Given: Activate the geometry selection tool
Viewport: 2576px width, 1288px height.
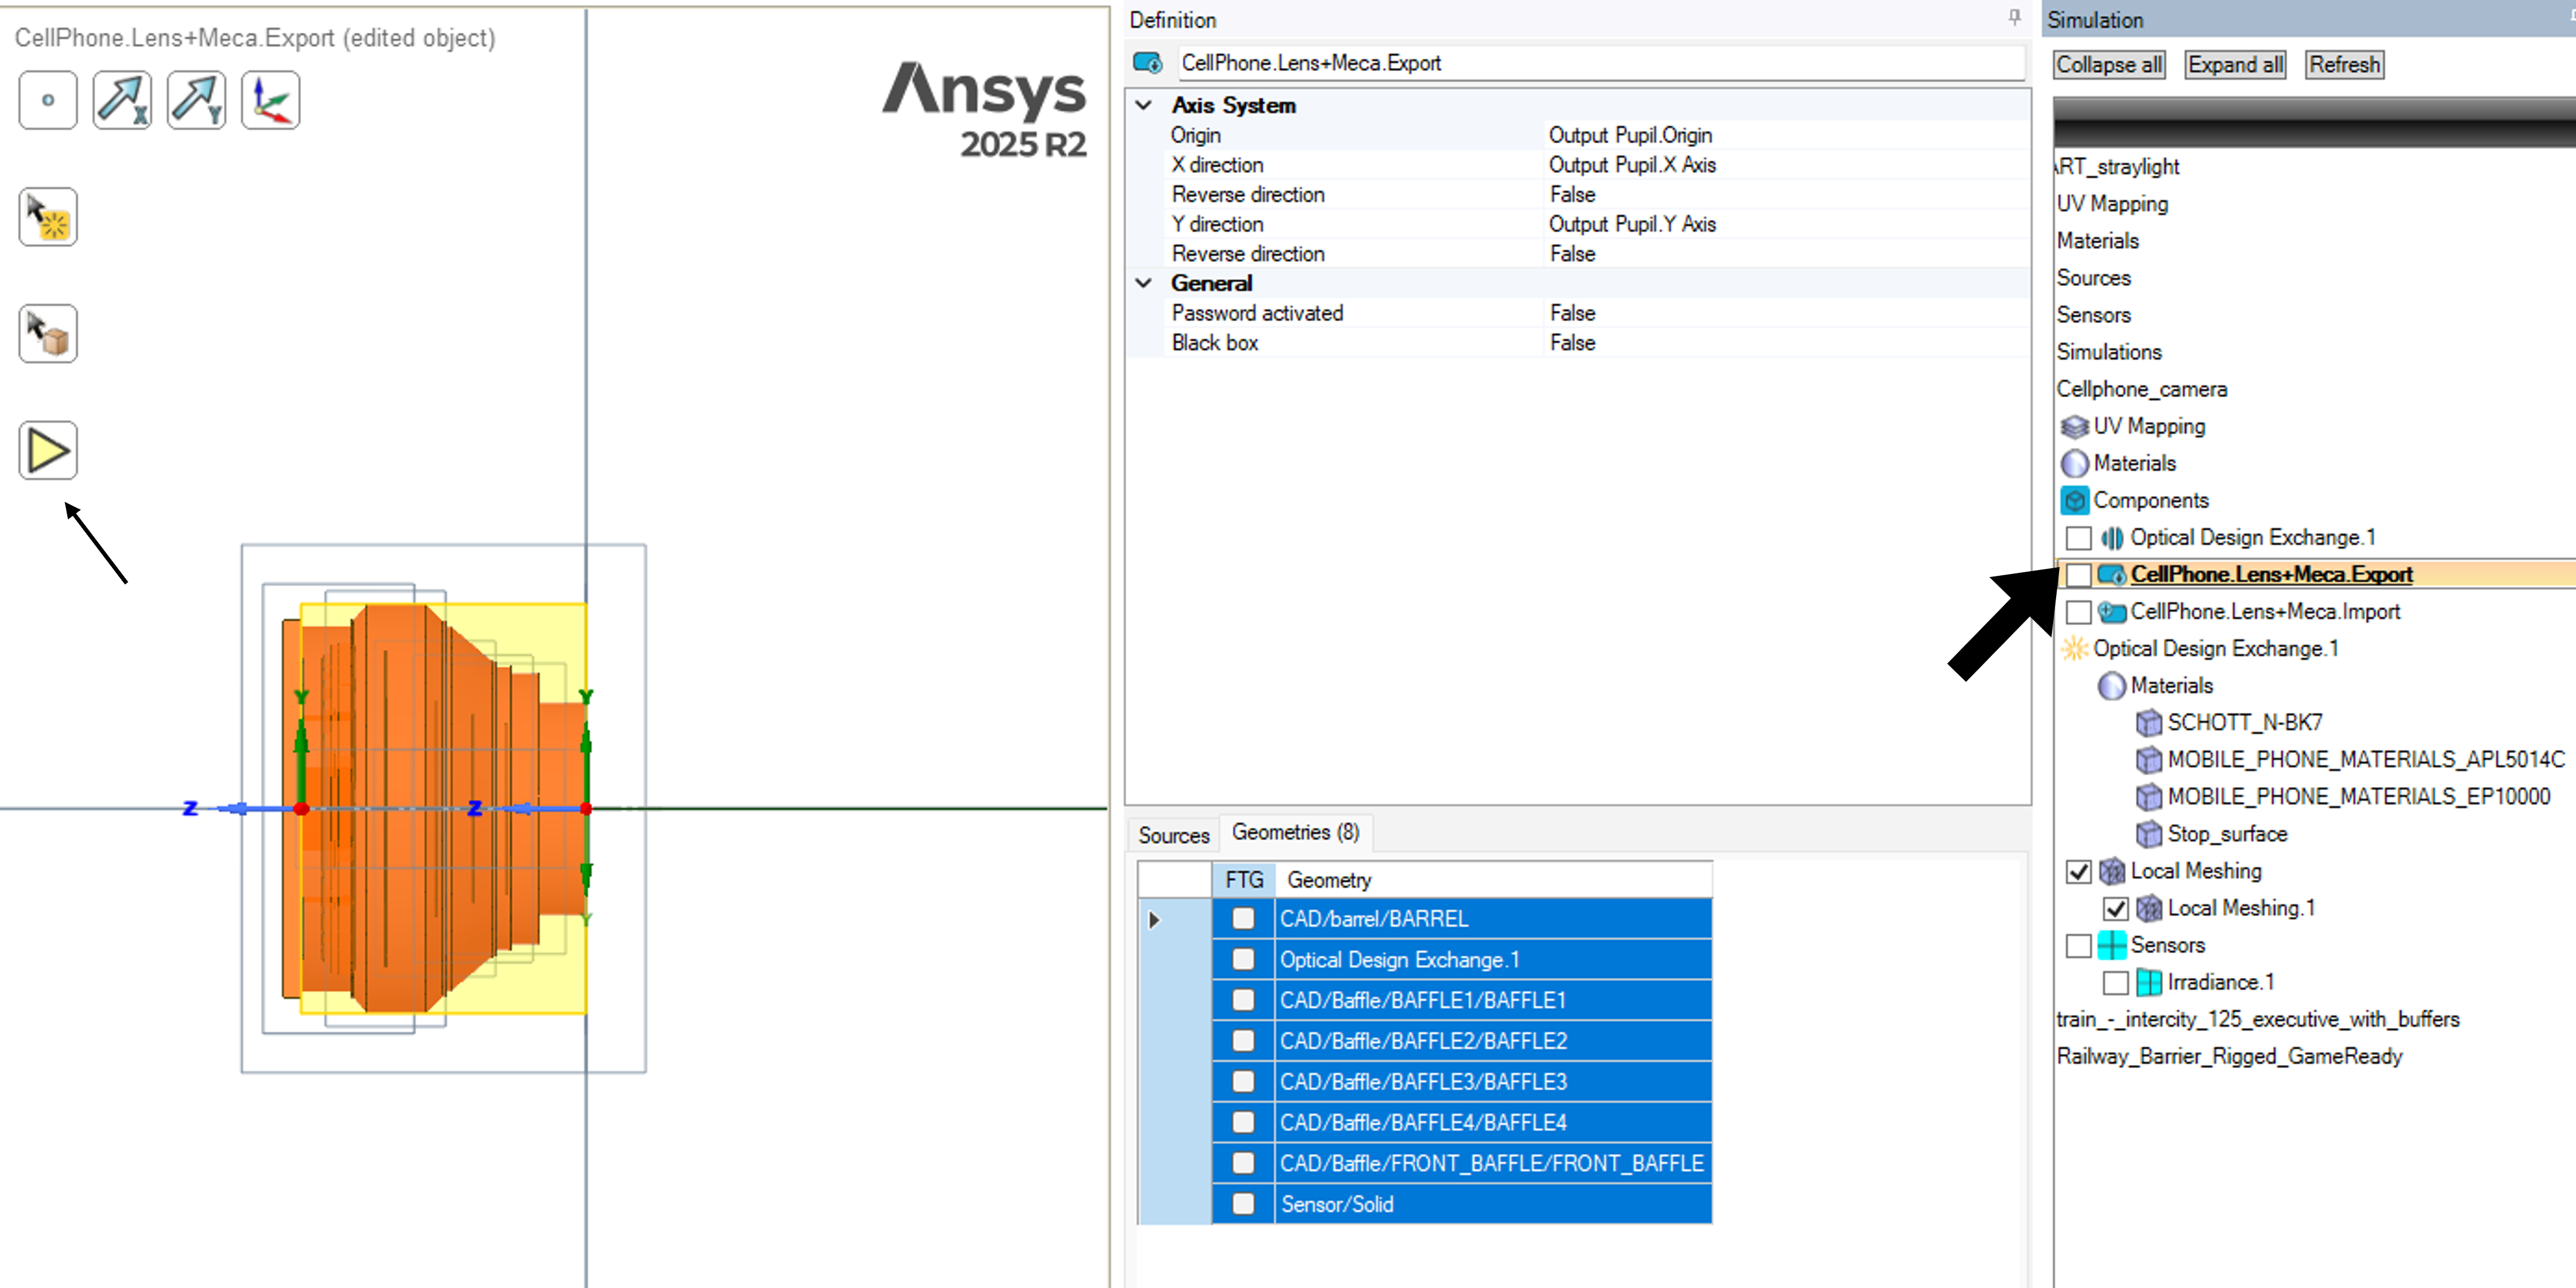Looking at the screenshot, I should [x=48, y=334].
